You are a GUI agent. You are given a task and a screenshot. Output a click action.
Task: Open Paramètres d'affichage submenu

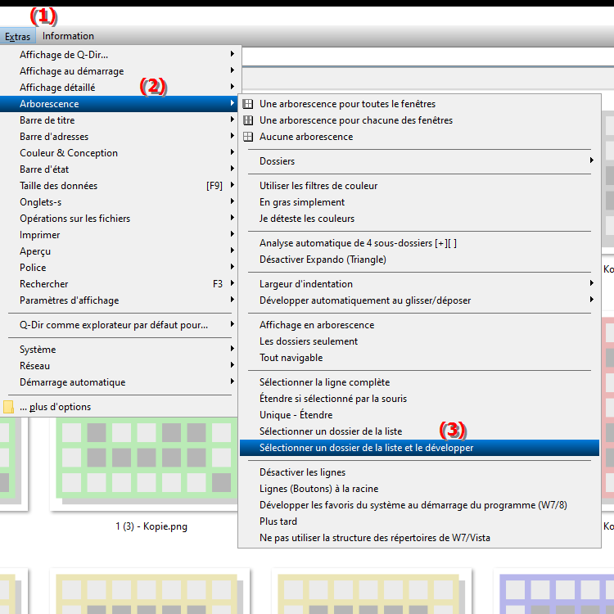[x=119, y=300]
